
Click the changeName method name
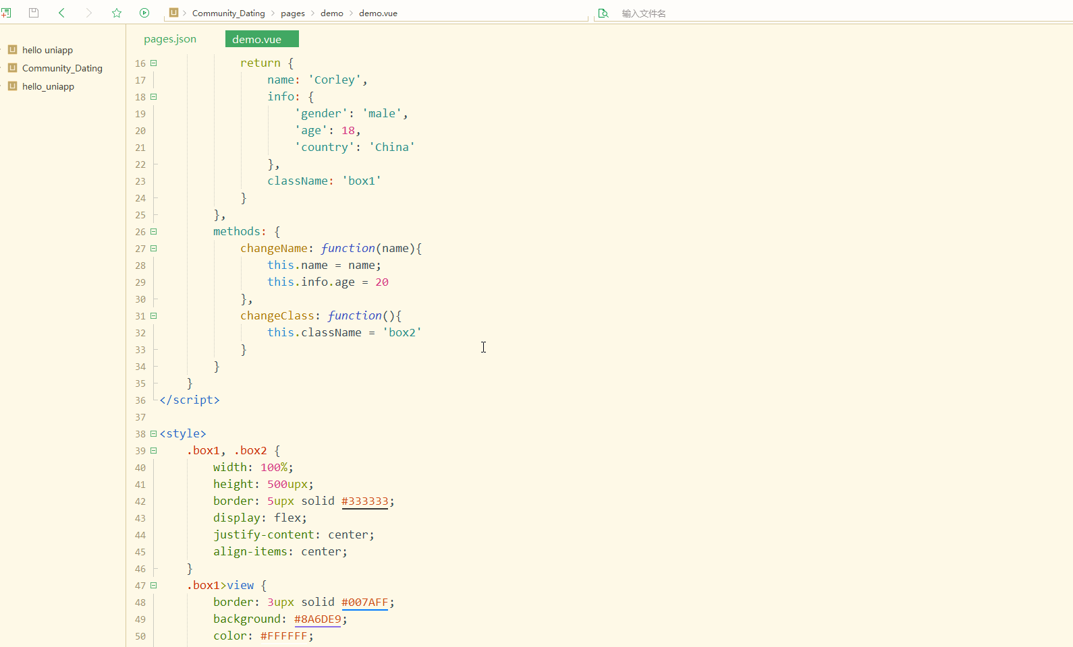click(274, 249)
